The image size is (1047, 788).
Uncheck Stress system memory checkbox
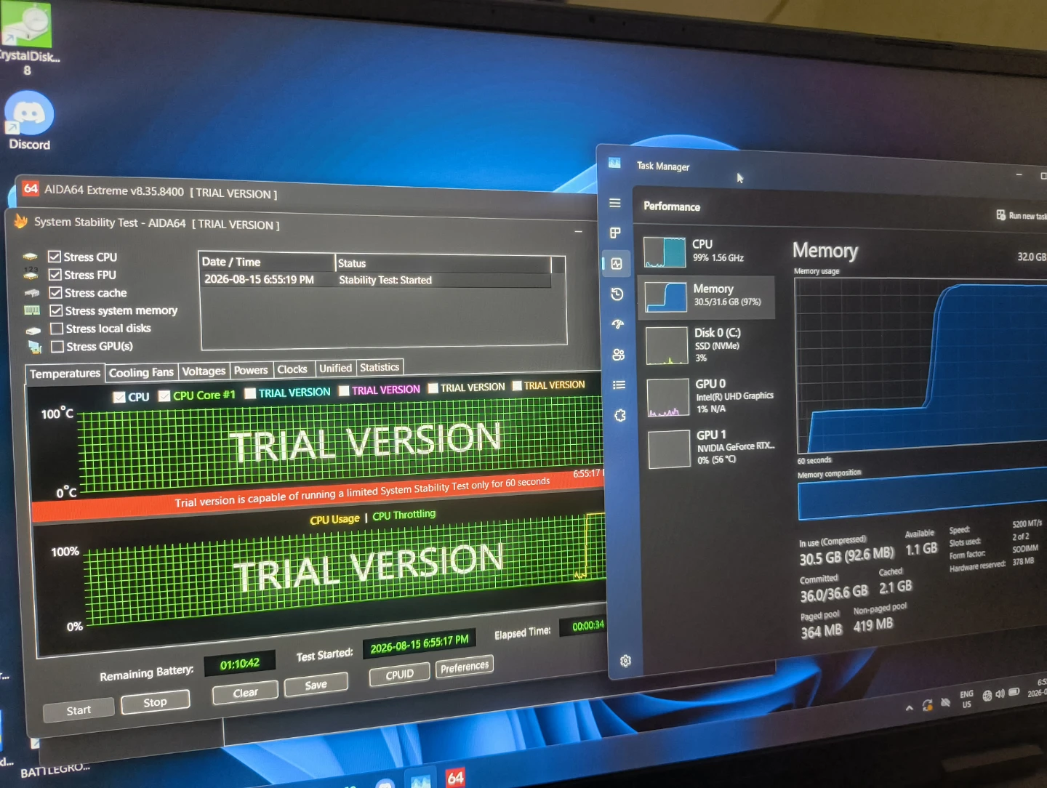click(x=56, y=310)
